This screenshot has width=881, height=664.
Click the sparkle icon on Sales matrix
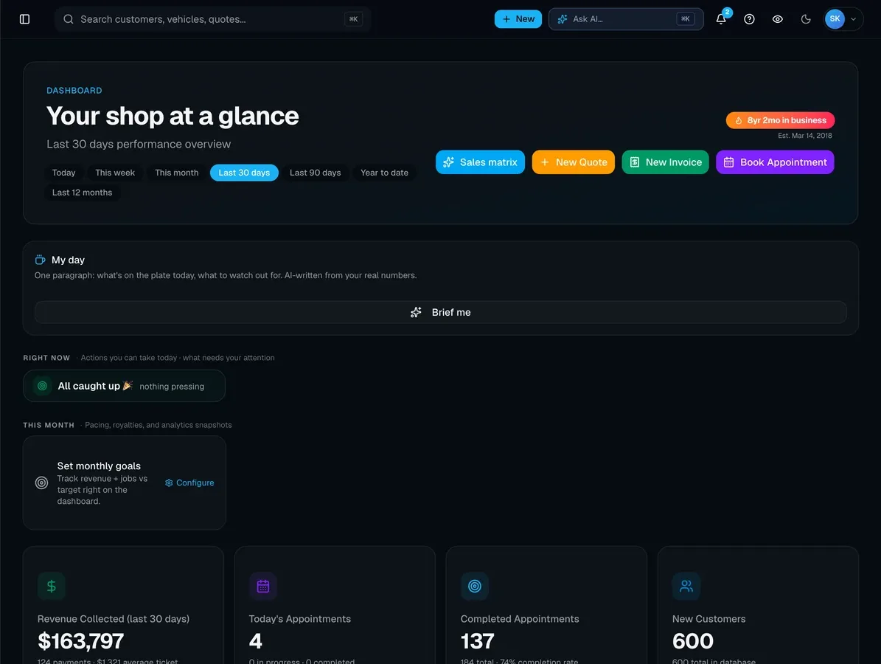tap(448, 162)
